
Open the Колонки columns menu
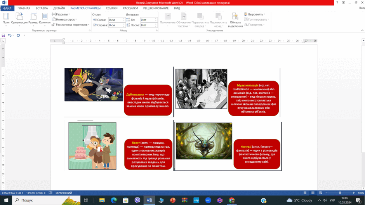pyautogui.click(x=45, y=19)
